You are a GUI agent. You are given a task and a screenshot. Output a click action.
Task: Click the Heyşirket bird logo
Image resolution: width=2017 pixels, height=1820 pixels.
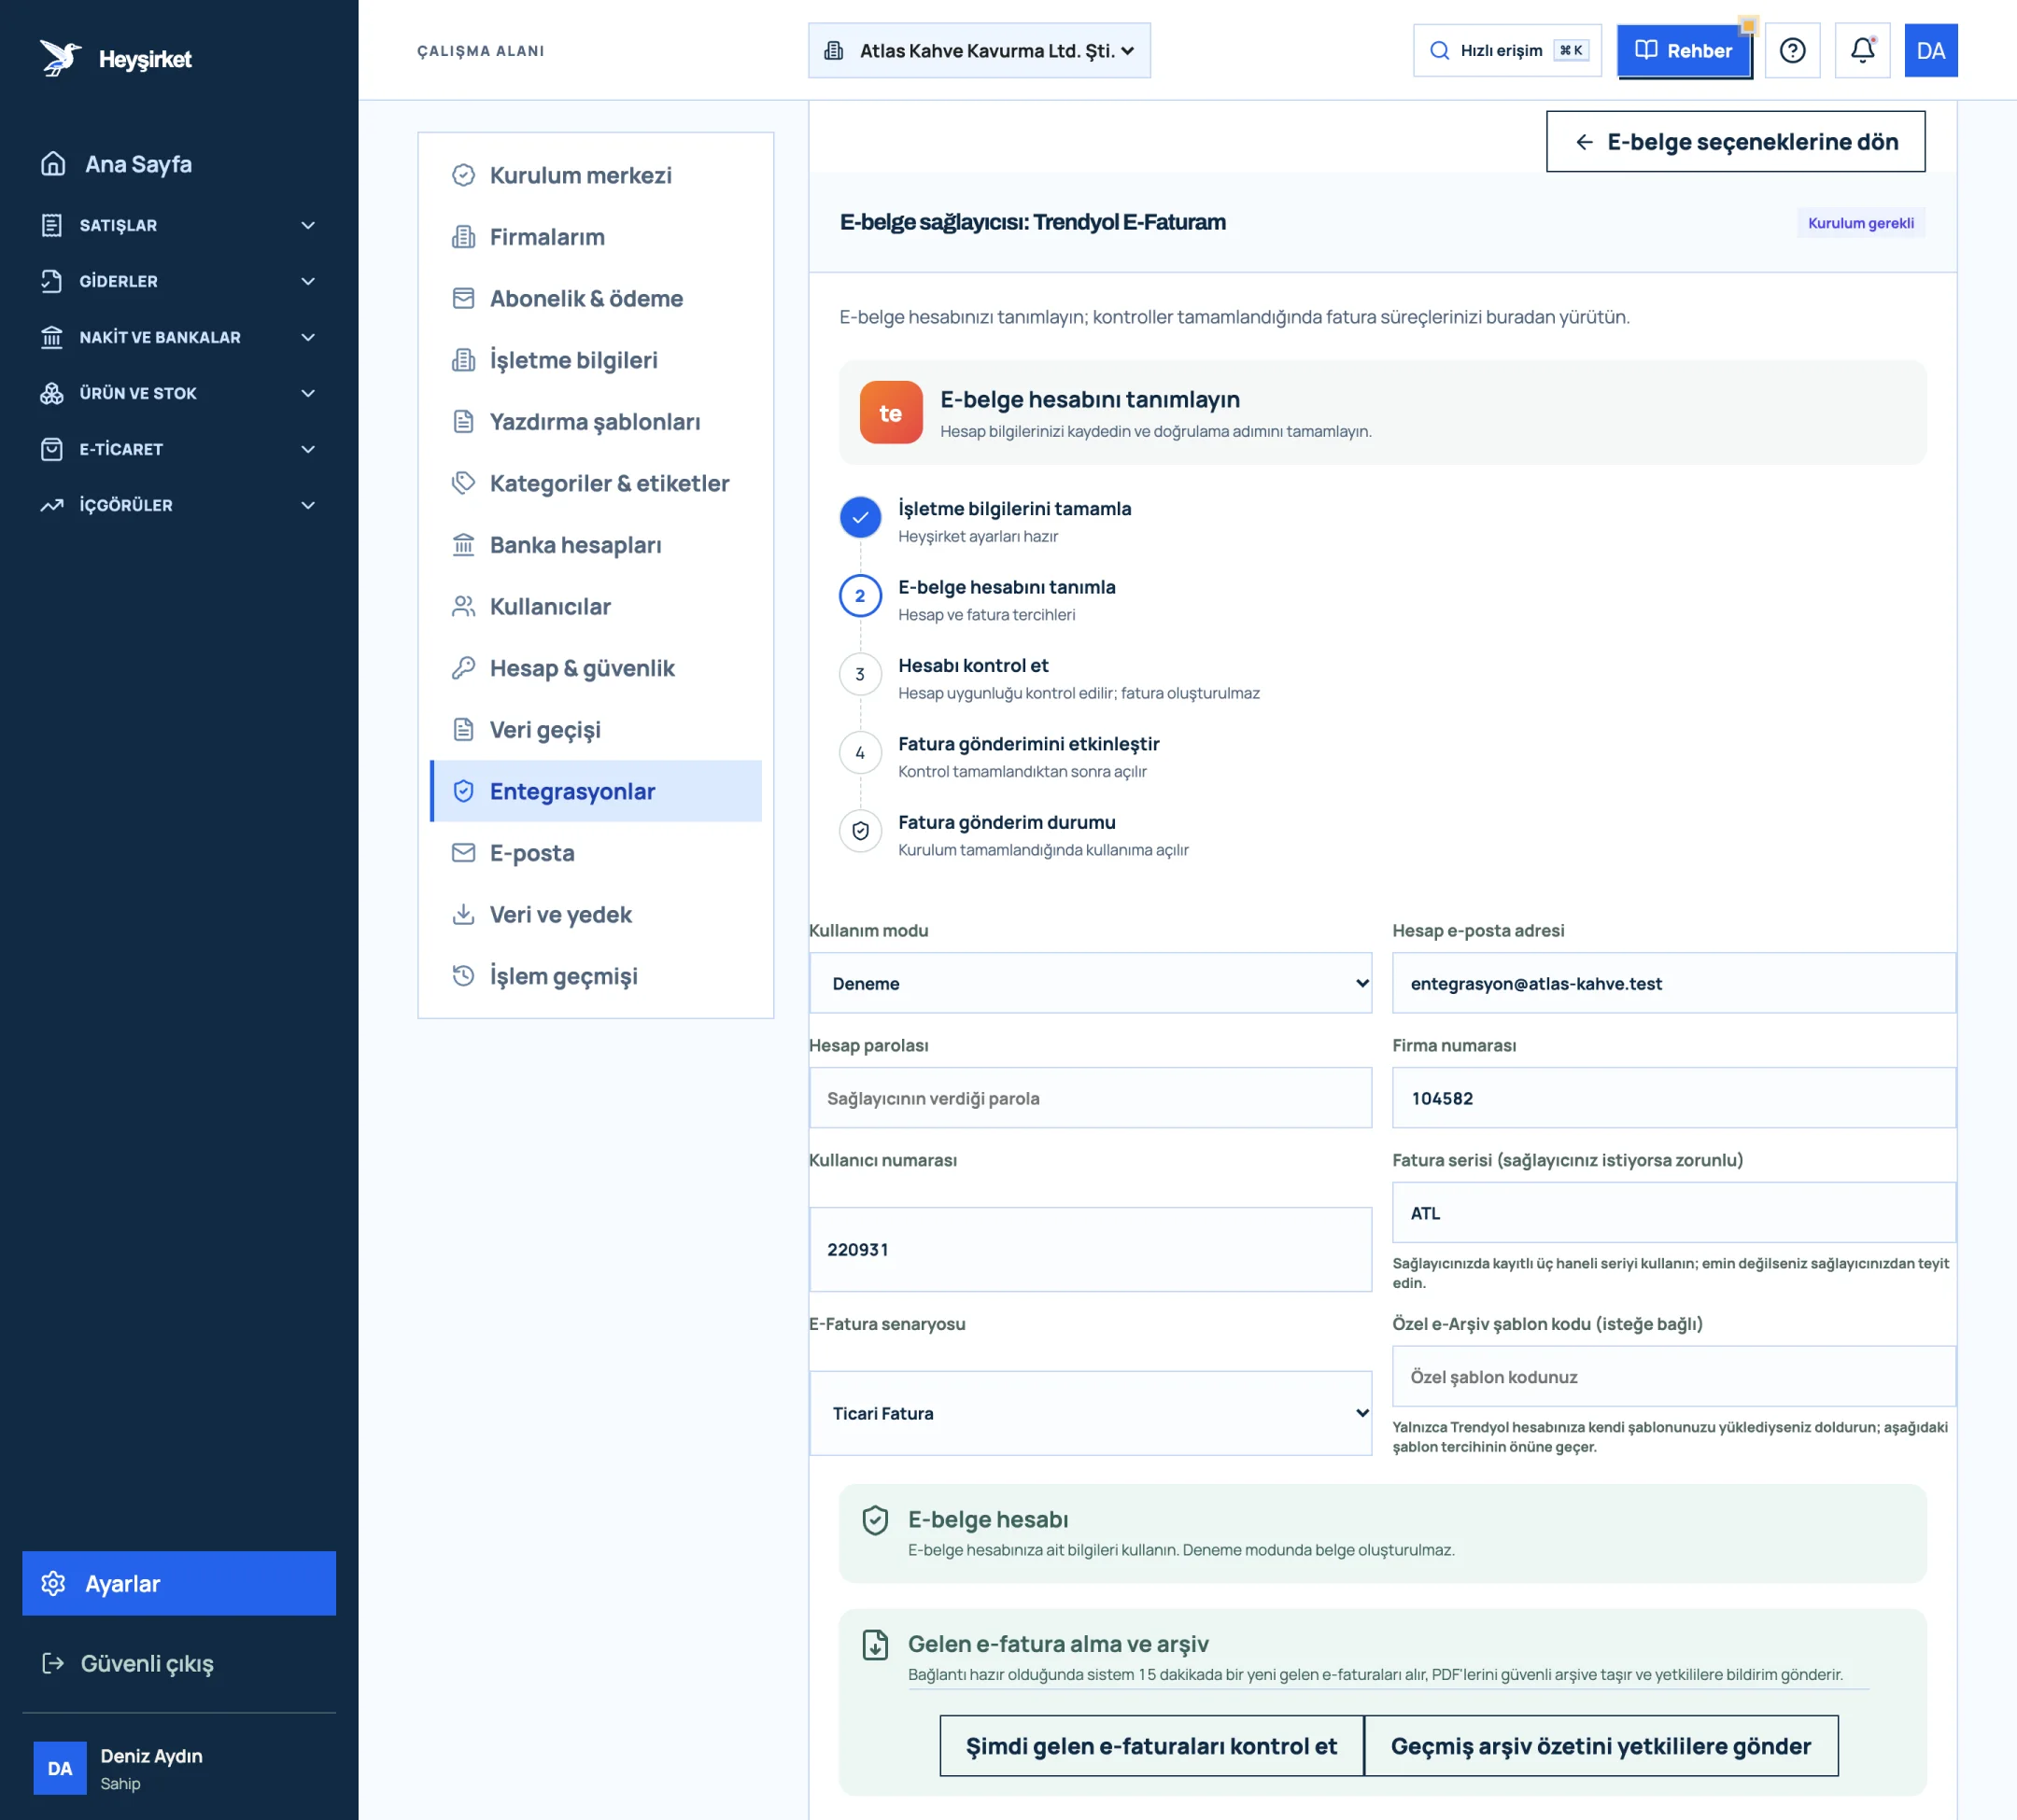pos(60,58)
